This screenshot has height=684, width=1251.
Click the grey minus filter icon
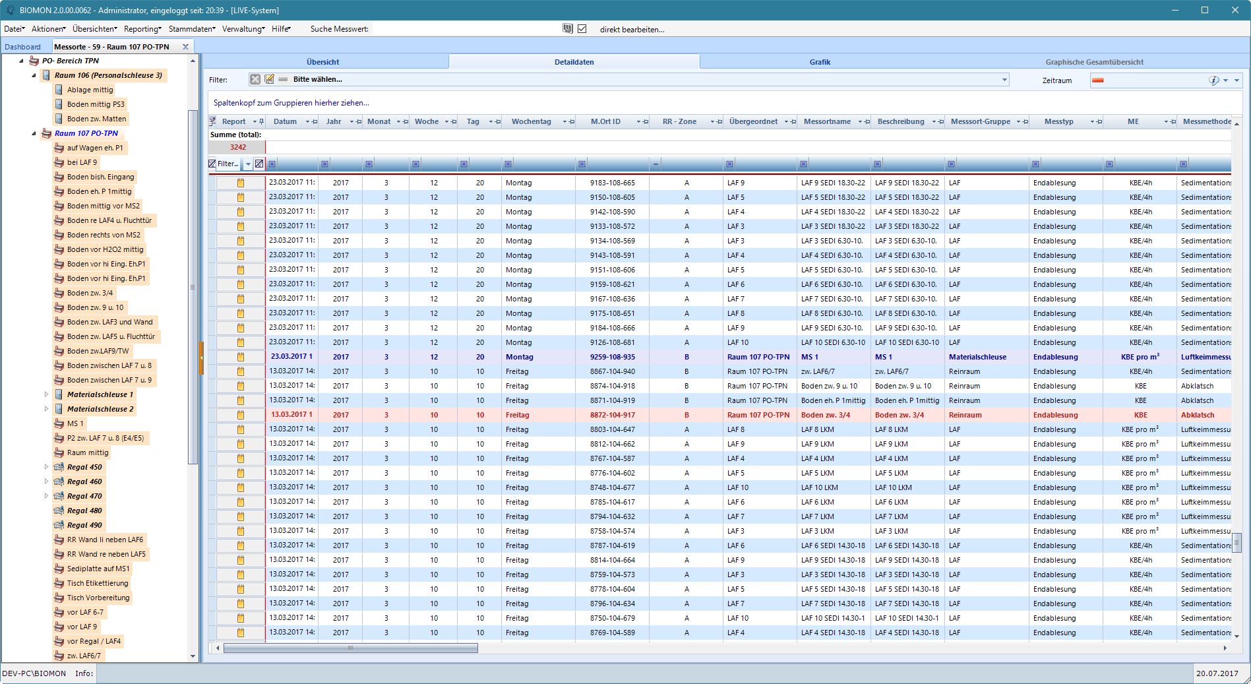click(x=283, y=79)
